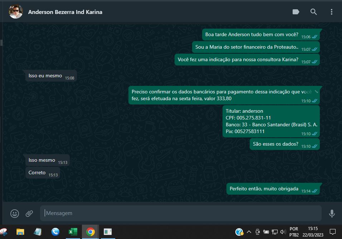Open Excel from the taskbar
The height and width of the screenshot is (239, 342).
click(73, 232)
